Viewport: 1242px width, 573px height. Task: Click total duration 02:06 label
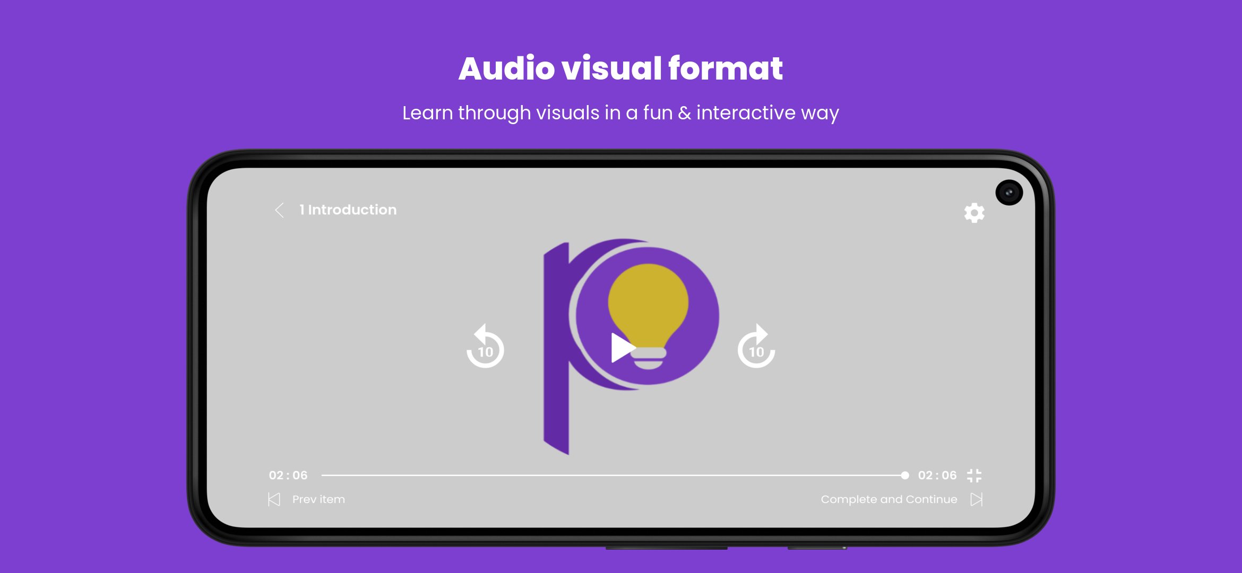point(937,475)
